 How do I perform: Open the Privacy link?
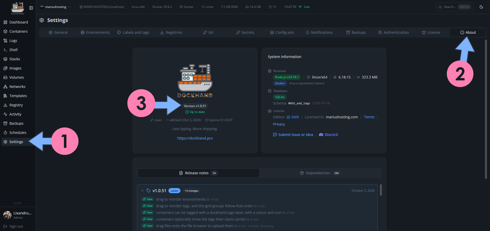[x=279, y=124]
